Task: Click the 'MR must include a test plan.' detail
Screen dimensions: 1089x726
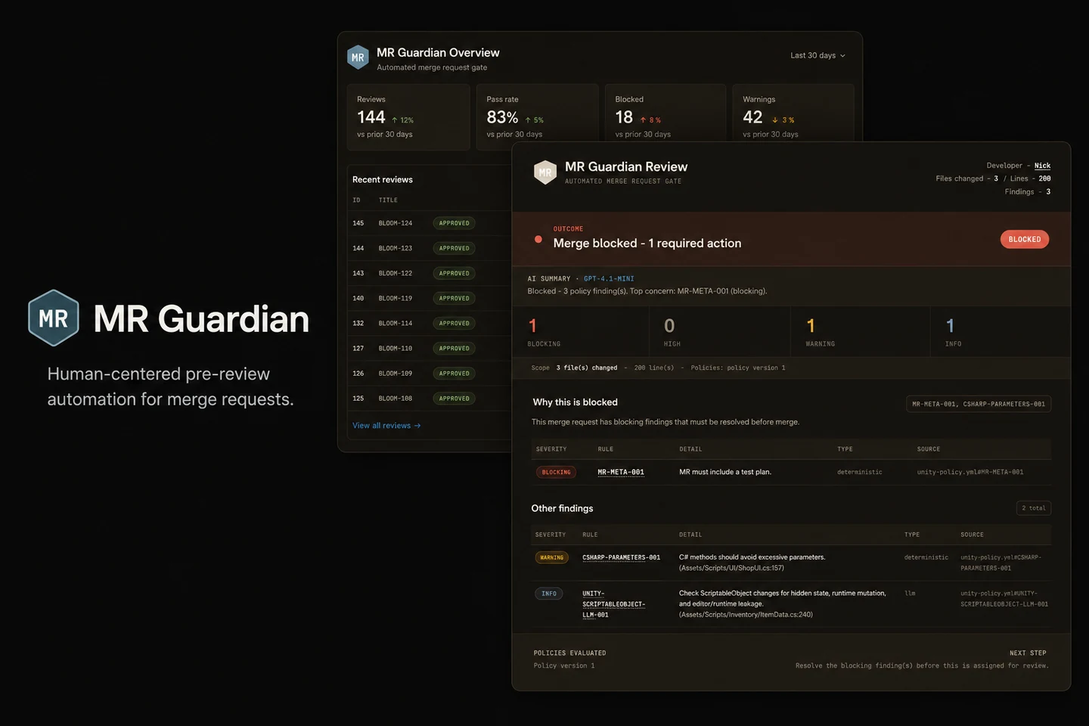Action: coord(725,472)
